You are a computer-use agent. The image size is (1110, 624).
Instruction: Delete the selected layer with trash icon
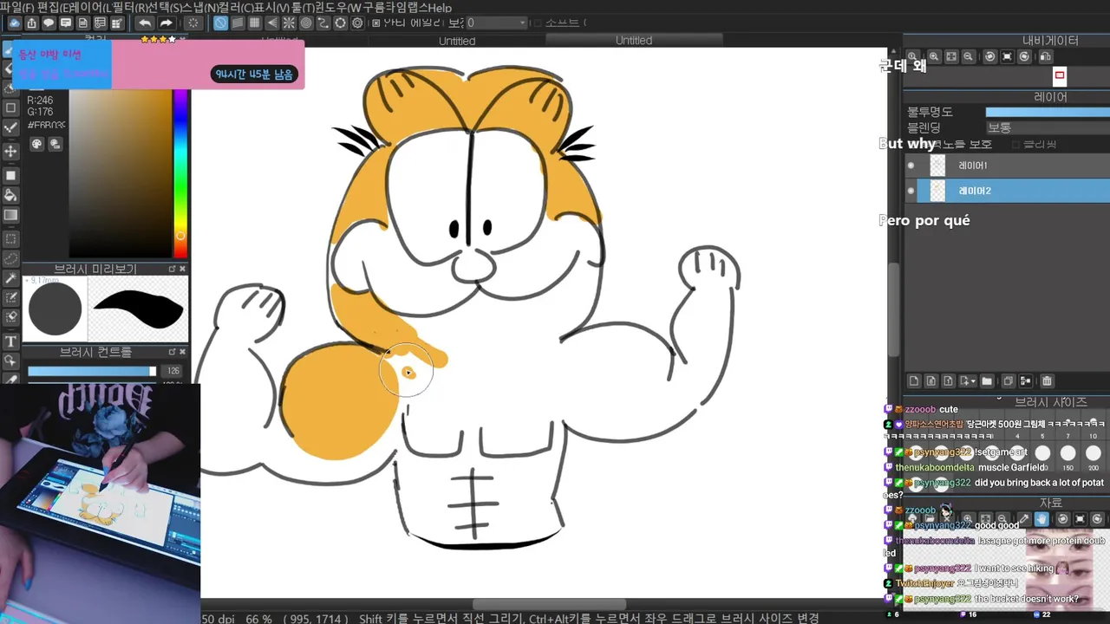pyautogui.click(x=1047, y=381)
